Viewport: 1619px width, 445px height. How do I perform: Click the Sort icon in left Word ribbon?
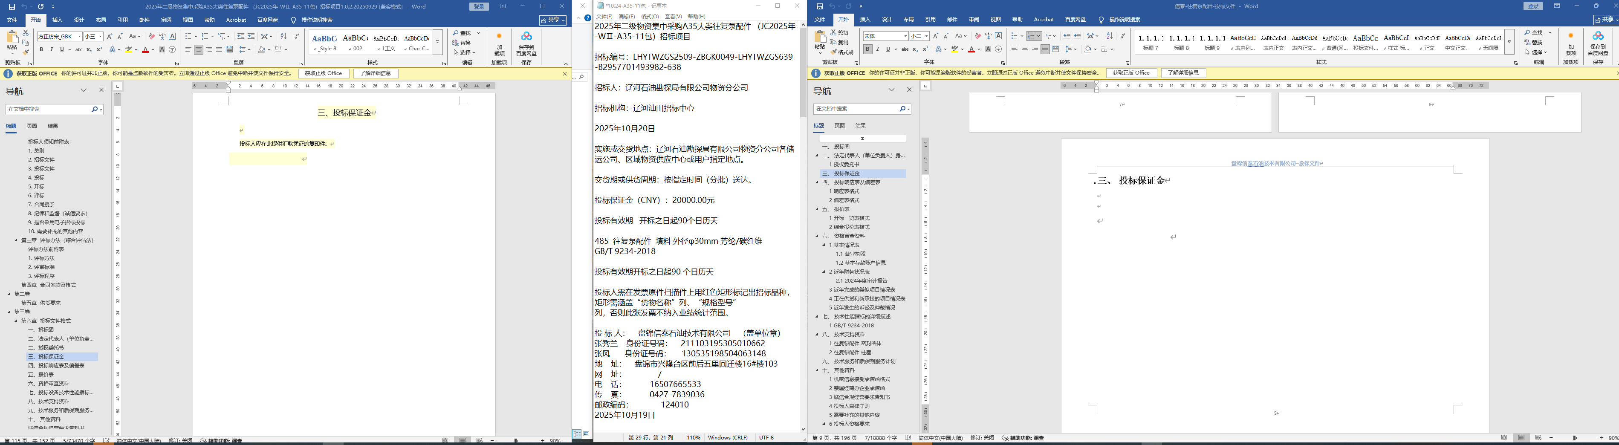283,37
